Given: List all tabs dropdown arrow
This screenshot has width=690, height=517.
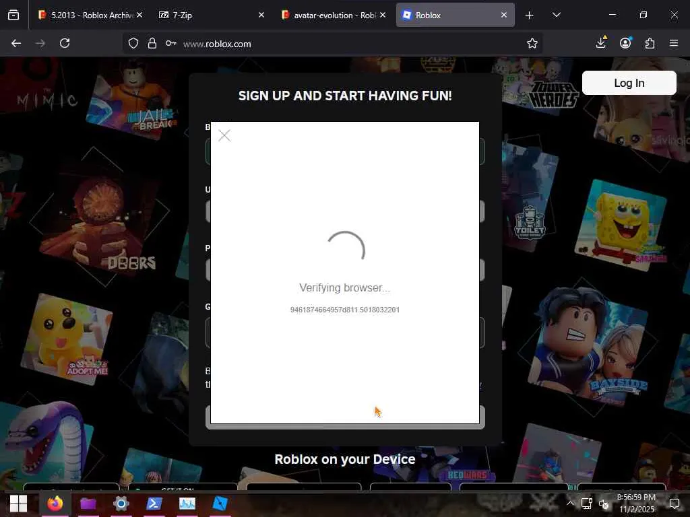Looking at the screenshot, I should (x=556, y=15).
